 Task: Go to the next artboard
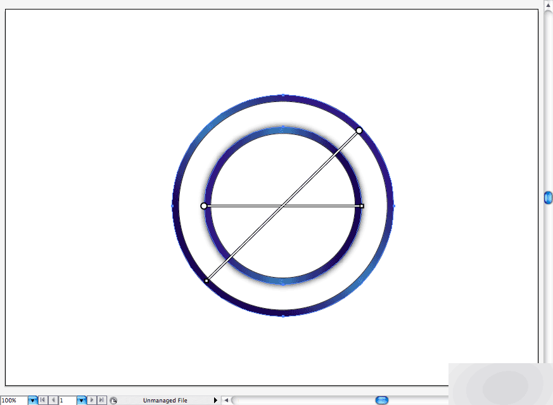point(92,400)
